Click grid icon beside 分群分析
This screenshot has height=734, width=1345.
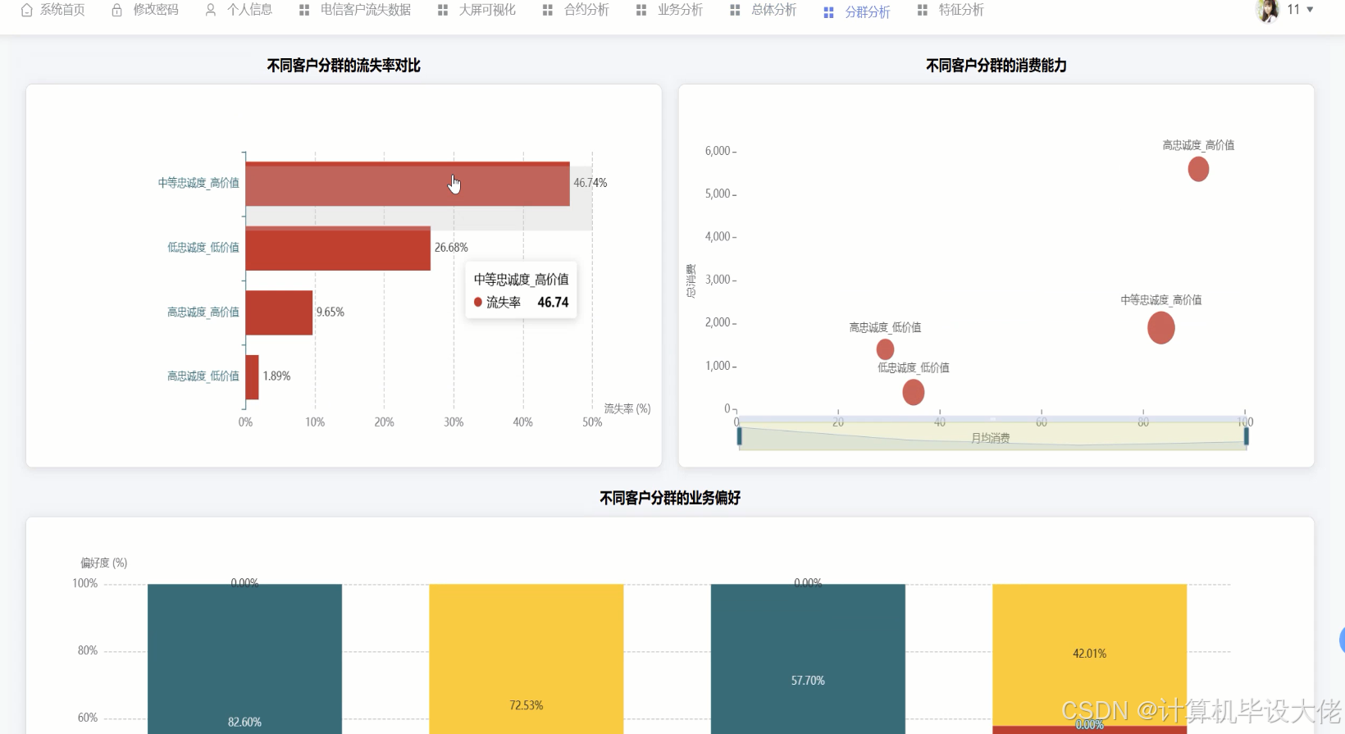pyautogui.click(x=828, y=12)
